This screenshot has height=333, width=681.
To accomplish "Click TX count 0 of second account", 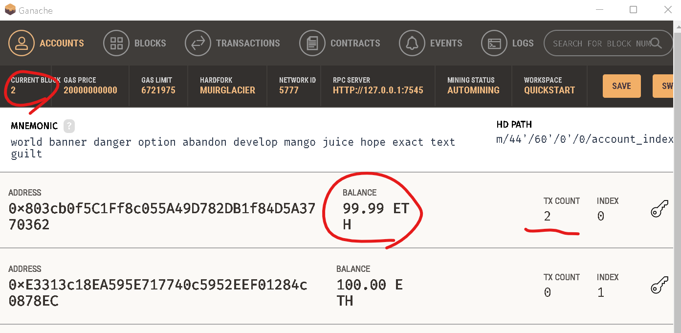I will tap(547, 292).
